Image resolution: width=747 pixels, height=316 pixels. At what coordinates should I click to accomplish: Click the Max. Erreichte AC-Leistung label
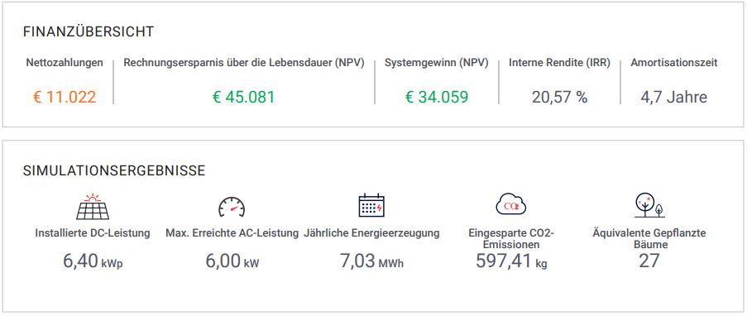[x=232, y=233]
